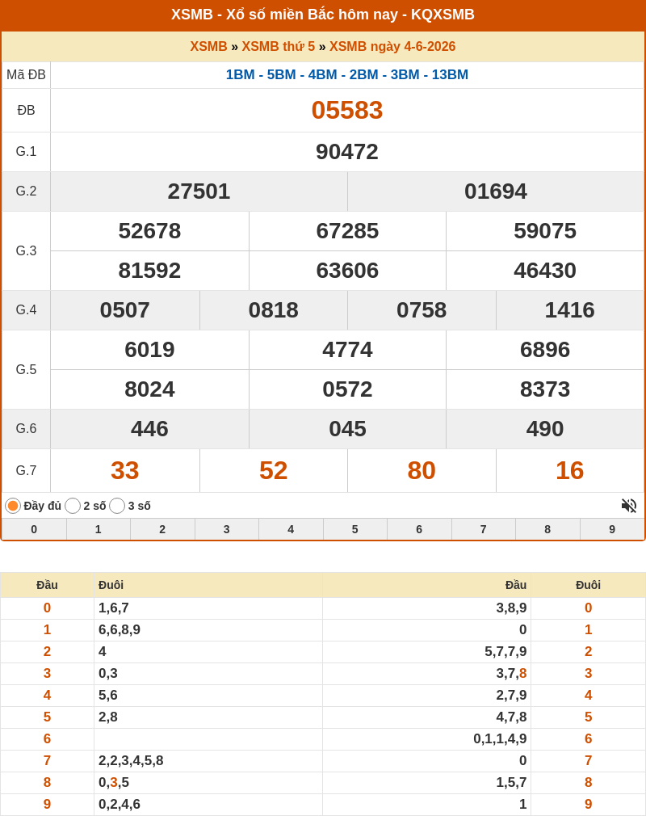
Task: Click the G.1 prize number 90472
Action: pyautogui.click(x=347, y=152)
